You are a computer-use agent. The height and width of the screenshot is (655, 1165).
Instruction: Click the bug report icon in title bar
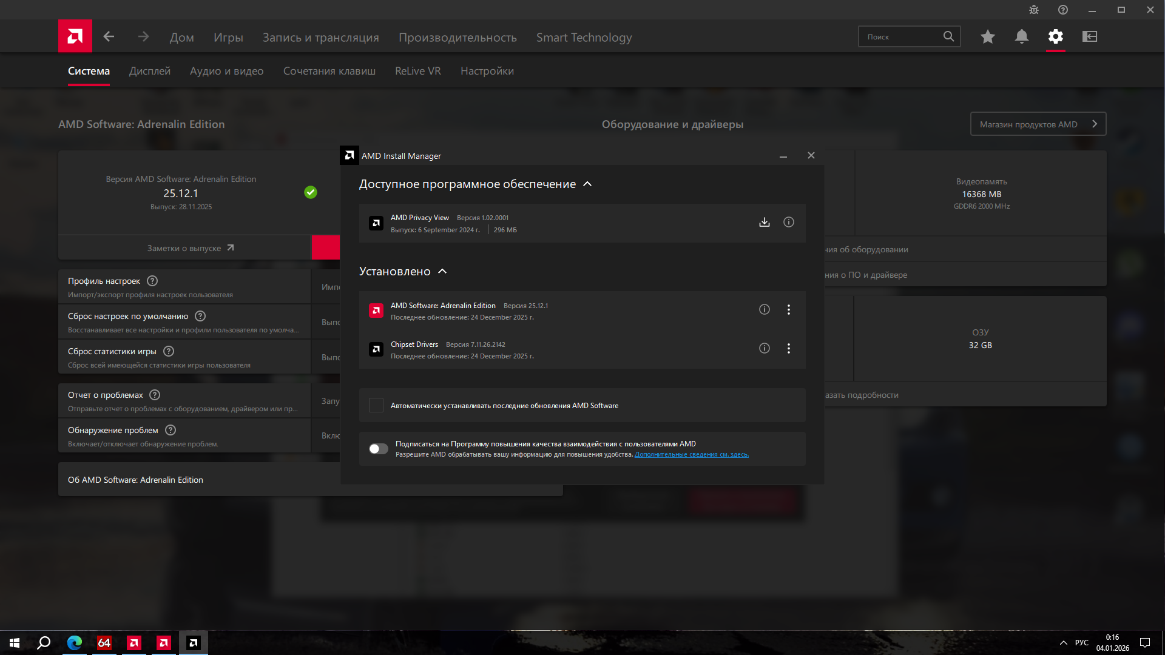(x=1034, y=10)
